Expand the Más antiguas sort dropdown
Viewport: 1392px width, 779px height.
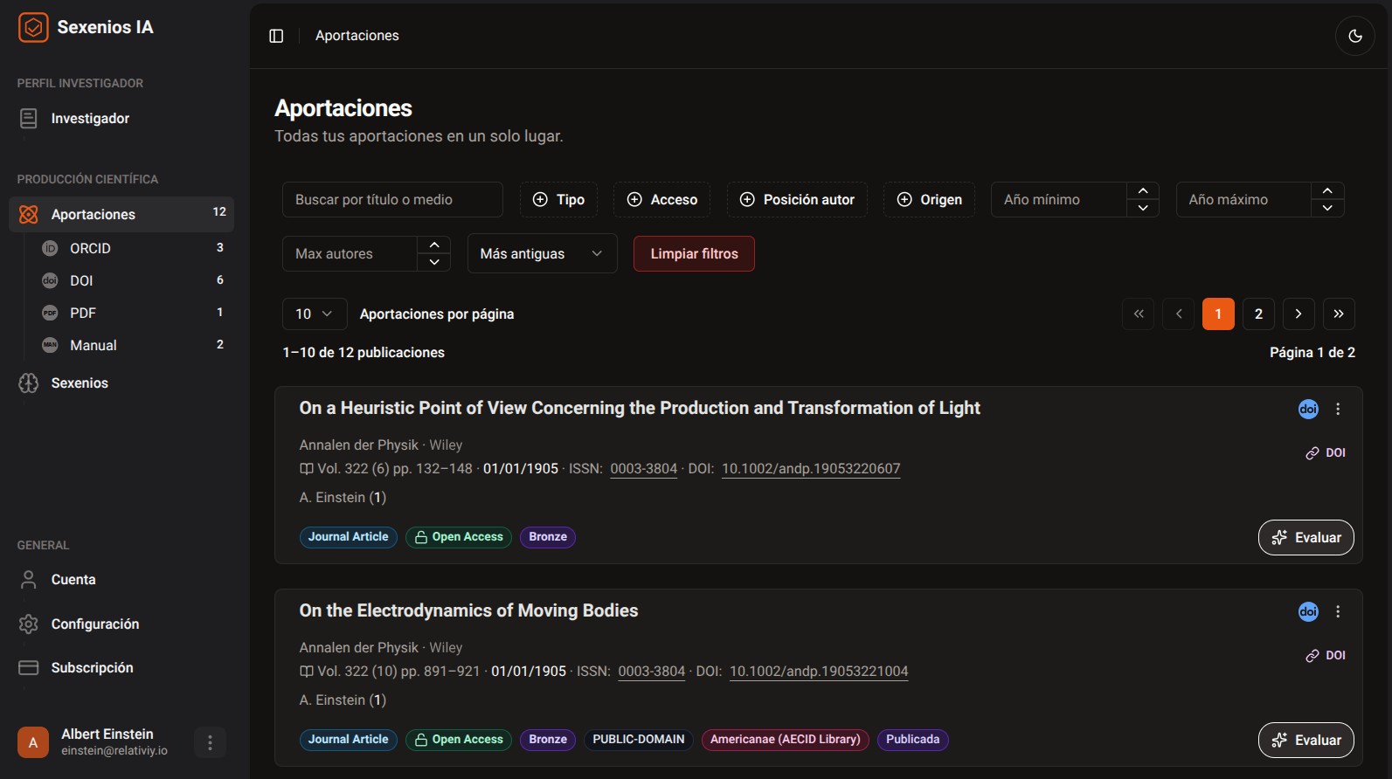pyautogui.click(x=542, y=253)
